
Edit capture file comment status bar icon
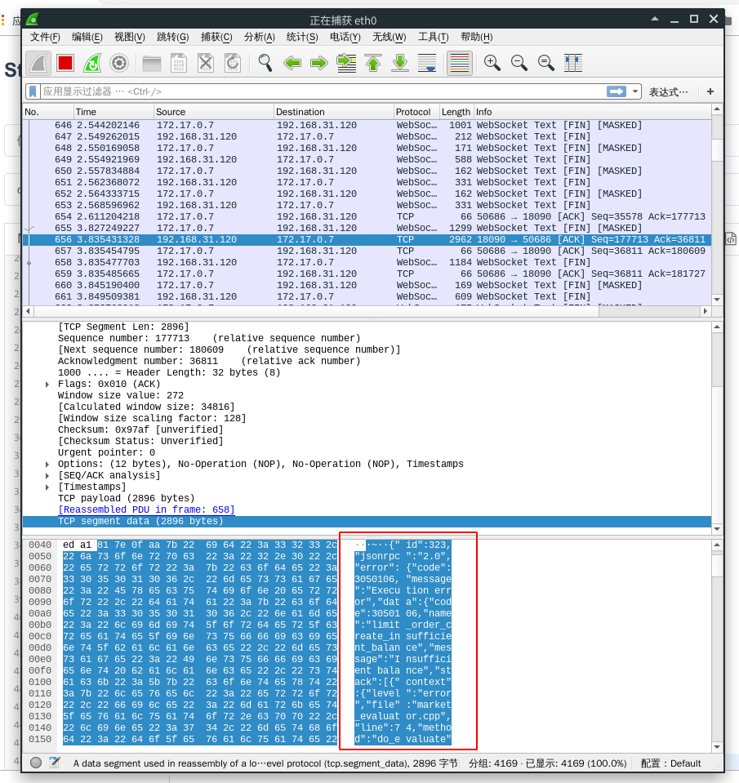tap(55, 763)
